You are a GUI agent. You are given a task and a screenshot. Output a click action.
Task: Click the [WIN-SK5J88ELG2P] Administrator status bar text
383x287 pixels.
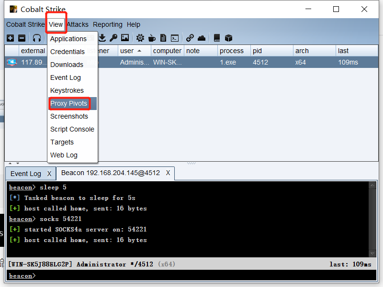[x=91, y=265]
